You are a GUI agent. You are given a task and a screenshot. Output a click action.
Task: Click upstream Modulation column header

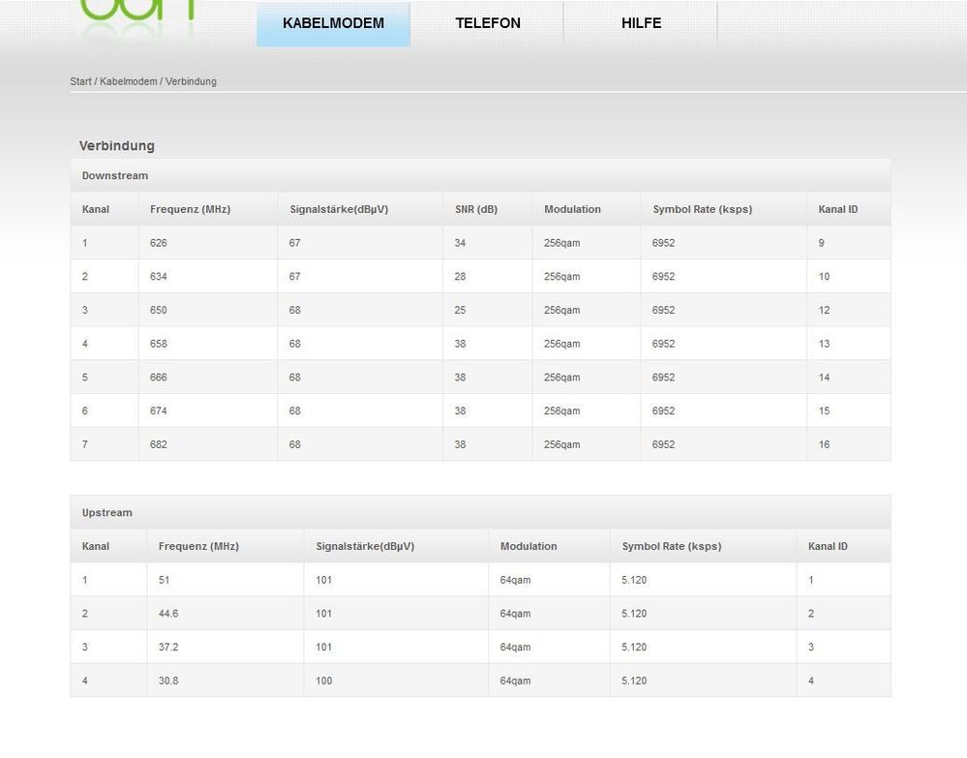click(529, 546)
